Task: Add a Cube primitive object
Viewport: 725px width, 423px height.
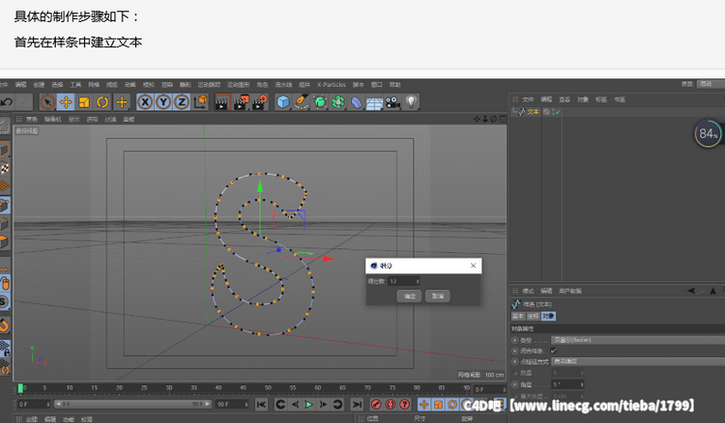Action: pos(283,101)
